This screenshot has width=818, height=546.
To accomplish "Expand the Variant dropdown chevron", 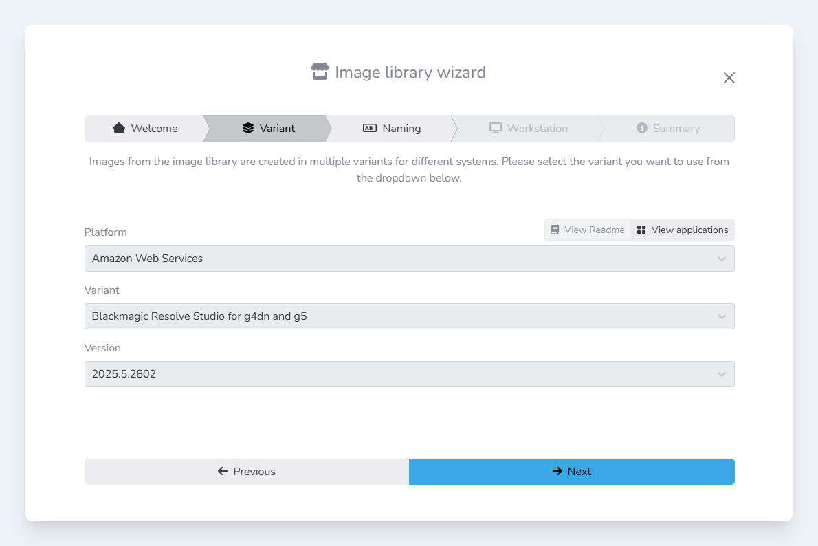I will tap(721, 317).
